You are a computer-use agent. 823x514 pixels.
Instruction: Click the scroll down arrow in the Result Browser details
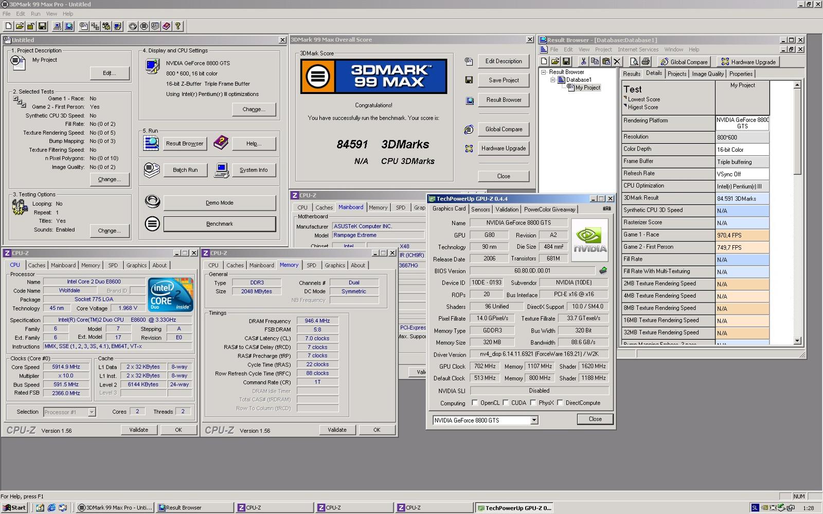click(x=797, y=340)
